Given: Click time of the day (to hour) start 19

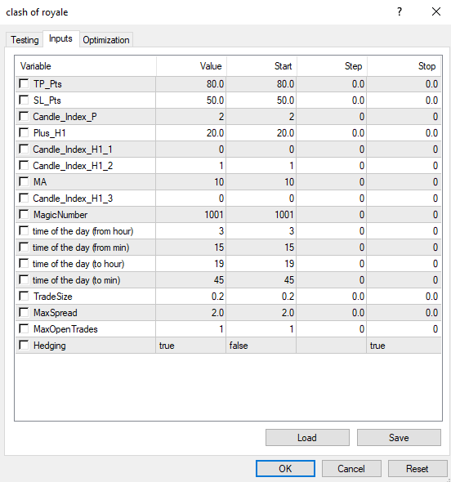Looking at the screenshot, I should tap(261, 264).
